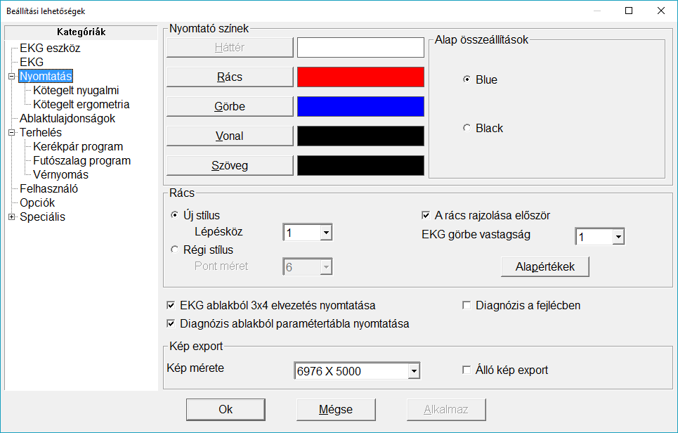
Task: Maximize the Beállítási lehetőségek window
Action: (x=629, y=11)
